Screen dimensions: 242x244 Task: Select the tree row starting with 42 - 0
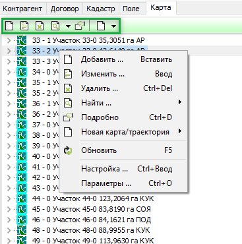point(45,177)
